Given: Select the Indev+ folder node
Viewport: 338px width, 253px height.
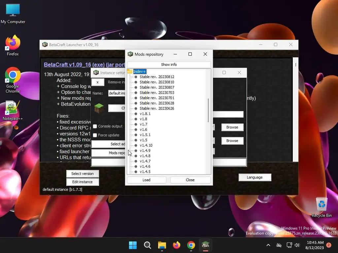Looking at the screenshot, I should pyautogui.click(x=140, y=71).
